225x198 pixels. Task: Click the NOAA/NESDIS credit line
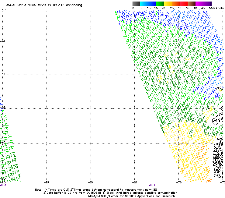pyautogui.click(x=131, y=196)
